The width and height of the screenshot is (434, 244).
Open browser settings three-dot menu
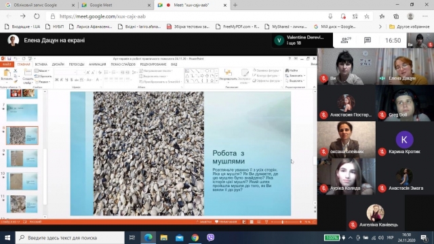(425, 16)
